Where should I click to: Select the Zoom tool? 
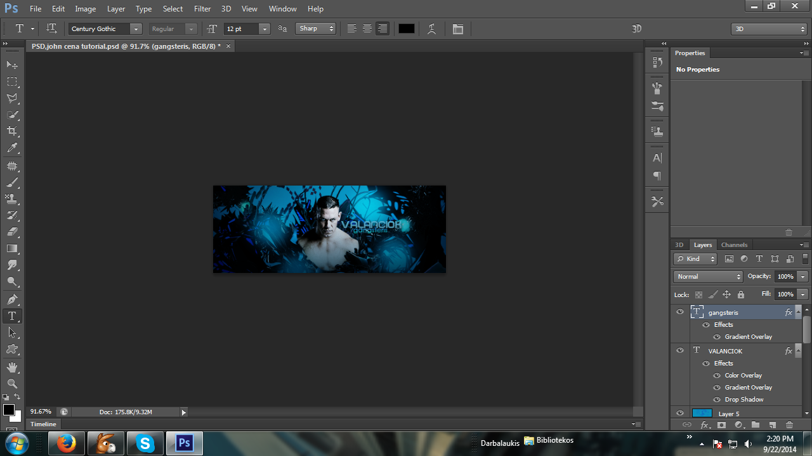(x=12, y=384)
